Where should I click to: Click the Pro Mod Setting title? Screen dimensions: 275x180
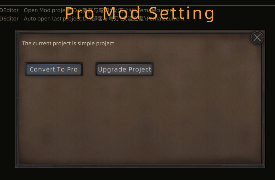[140, 13]
